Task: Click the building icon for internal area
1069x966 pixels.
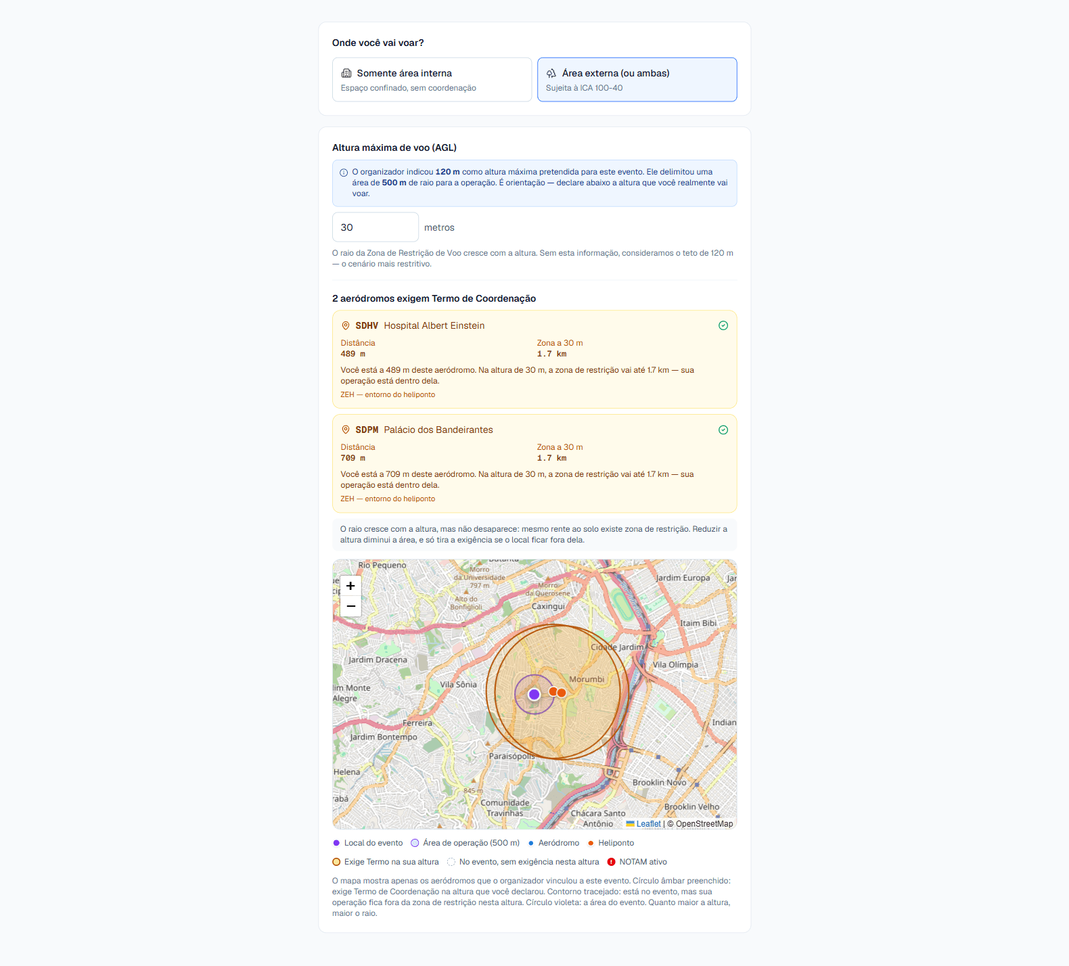Action: (346, 73)
